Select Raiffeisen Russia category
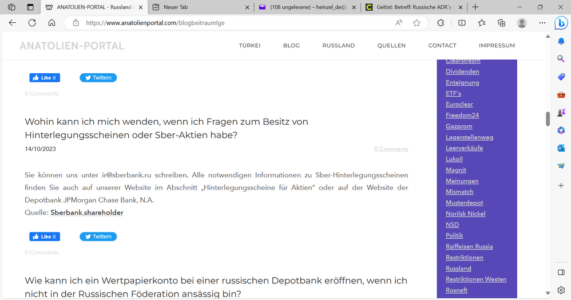The width and height of the screenshot is (571, 300). pyautogui.click(x=469, y=246)
